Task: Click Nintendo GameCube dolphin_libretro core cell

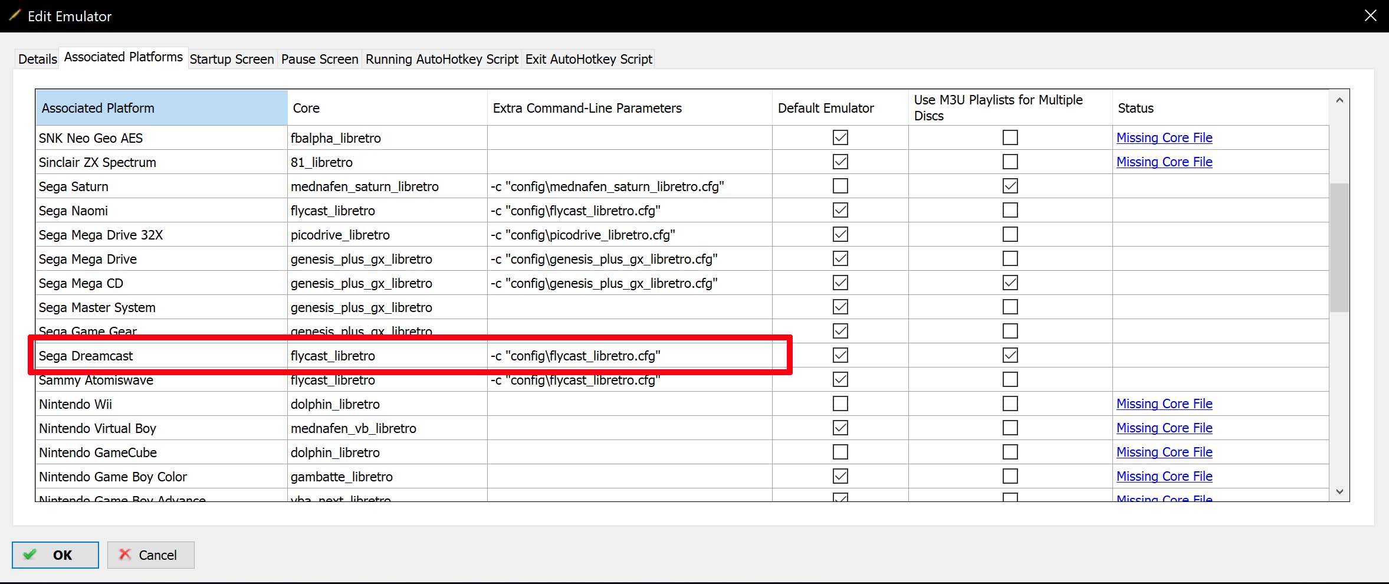Action: point(388,452)
